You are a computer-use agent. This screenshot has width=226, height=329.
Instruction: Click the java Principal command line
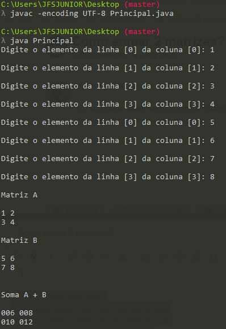[x=42, y=41]
